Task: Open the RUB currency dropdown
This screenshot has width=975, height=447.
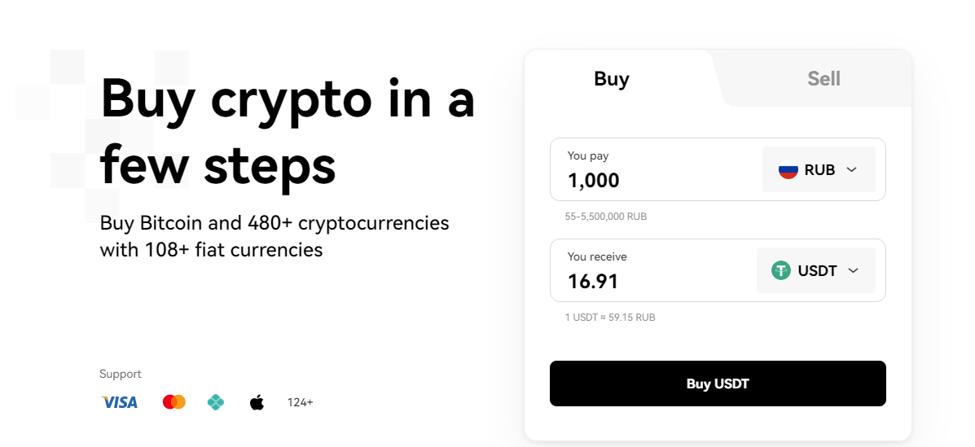Action: [x=819, y=169]
